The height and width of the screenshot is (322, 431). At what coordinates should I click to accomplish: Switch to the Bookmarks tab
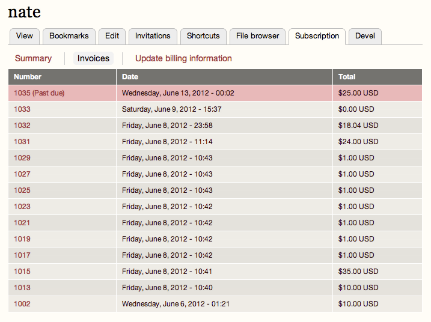[69, 36]
